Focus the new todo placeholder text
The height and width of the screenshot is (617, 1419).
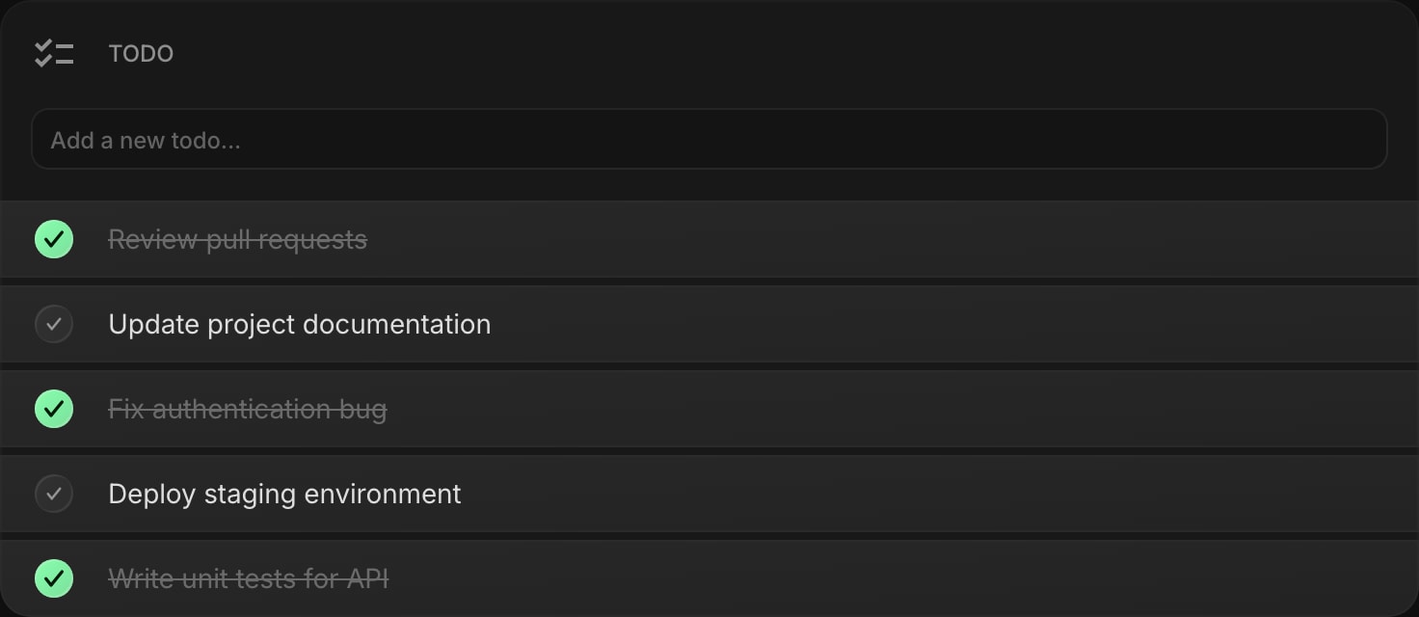click(x=146, y=141)
